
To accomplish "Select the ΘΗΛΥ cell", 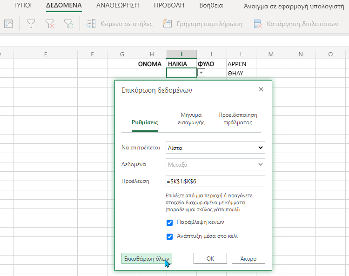I will click(241, 73).
